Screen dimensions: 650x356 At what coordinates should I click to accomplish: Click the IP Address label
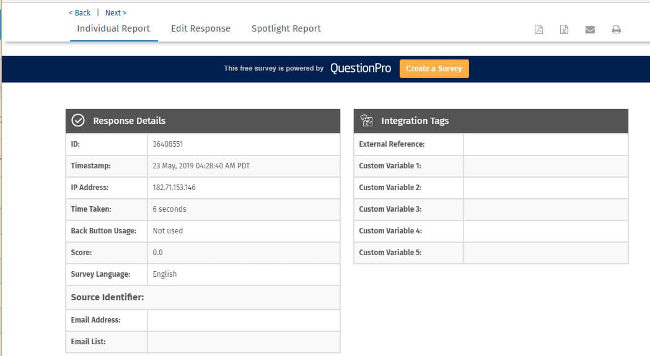coord(90,188)
